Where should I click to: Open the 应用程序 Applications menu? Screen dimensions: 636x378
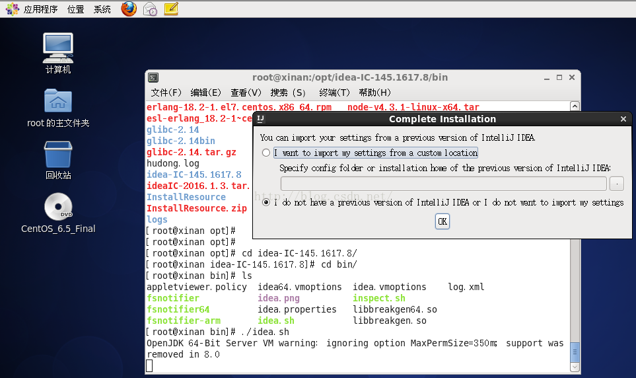point(40,9)
